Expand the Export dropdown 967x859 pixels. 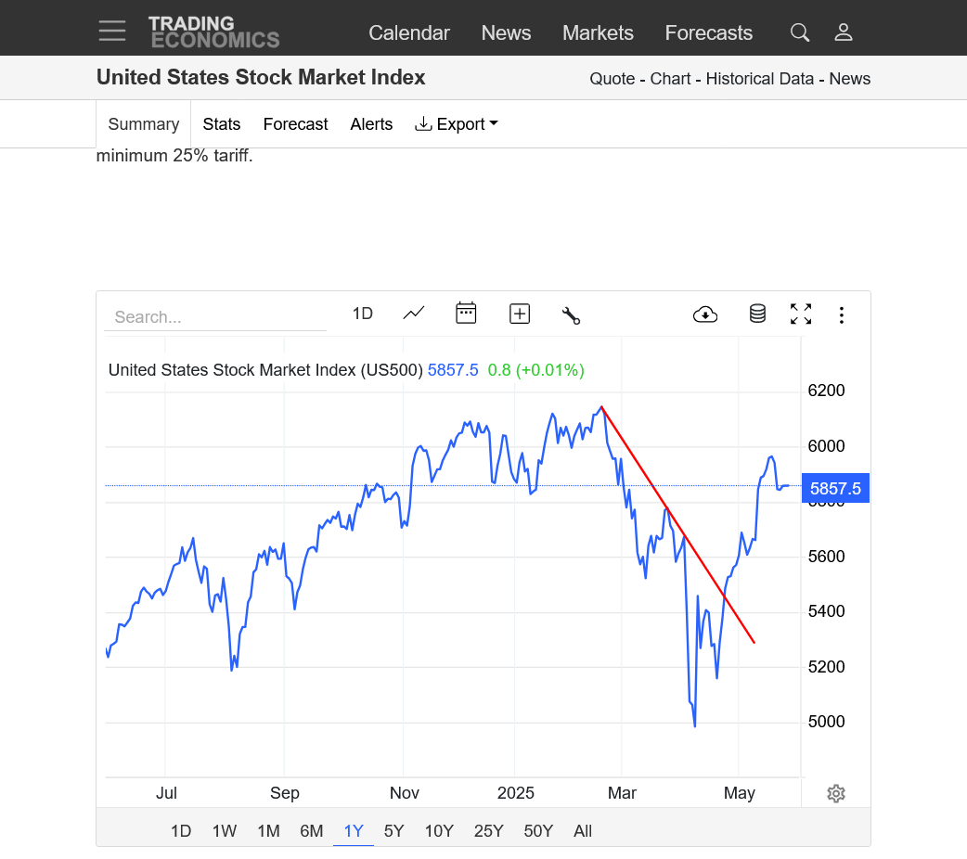point(457,124)
